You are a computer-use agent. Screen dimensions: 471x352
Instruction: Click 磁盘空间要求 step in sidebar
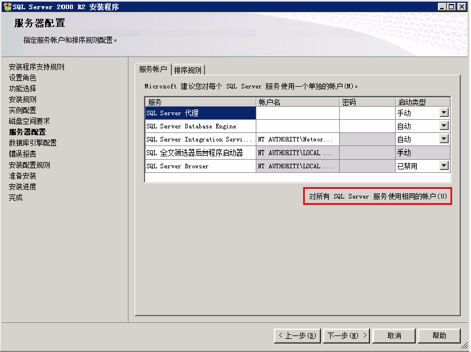[30, 121]
